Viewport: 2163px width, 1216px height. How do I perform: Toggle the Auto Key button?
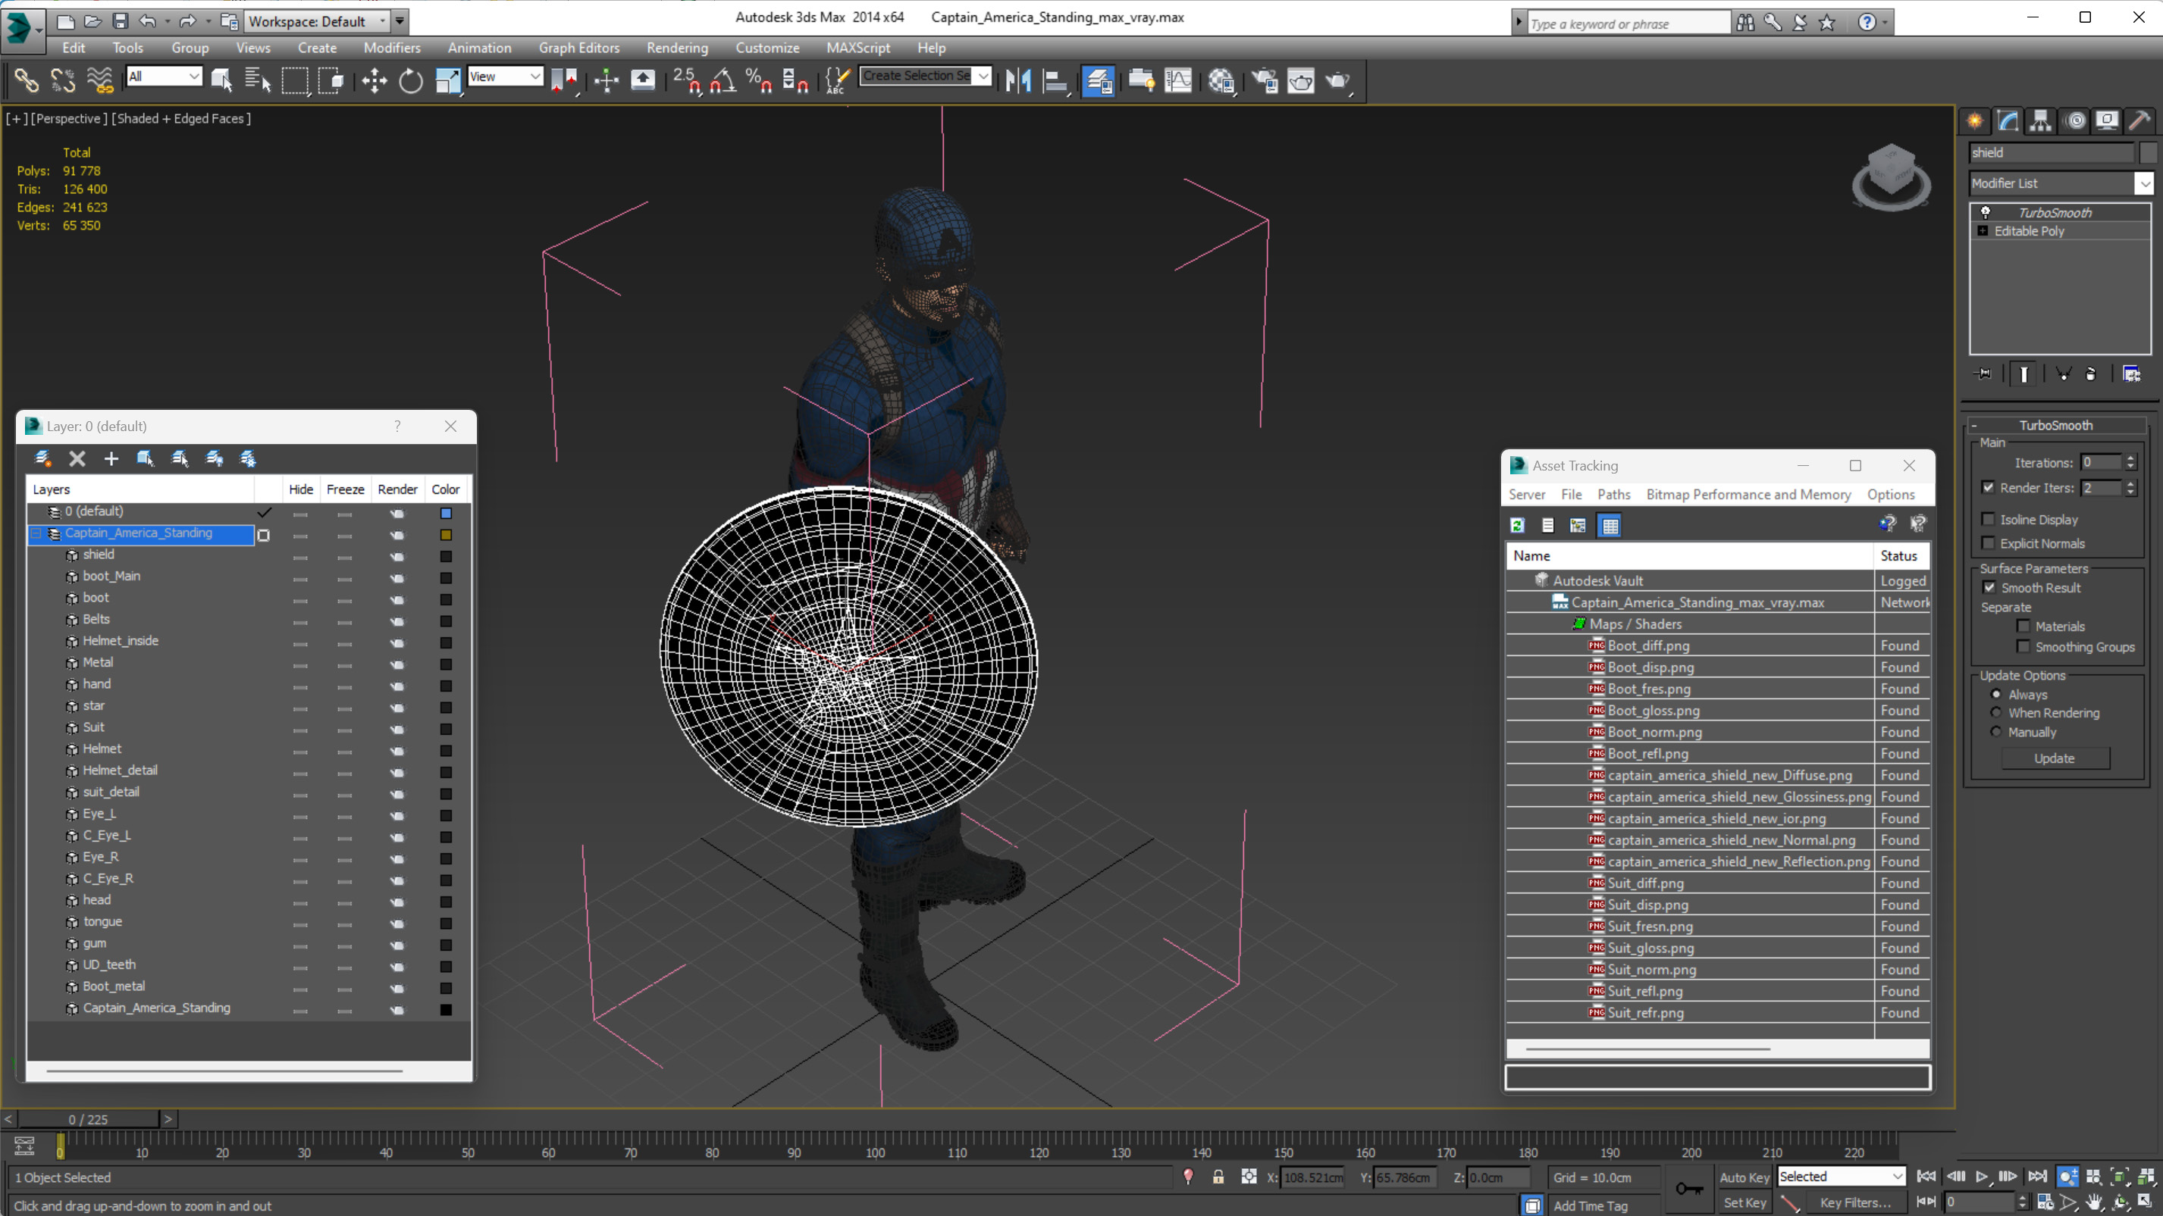coord(1745,1177)
